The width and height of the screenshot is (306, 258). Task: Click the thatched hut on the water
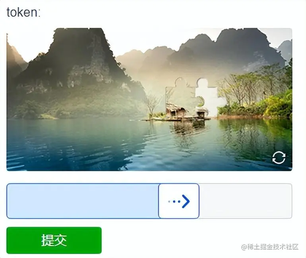coord(176,110)
